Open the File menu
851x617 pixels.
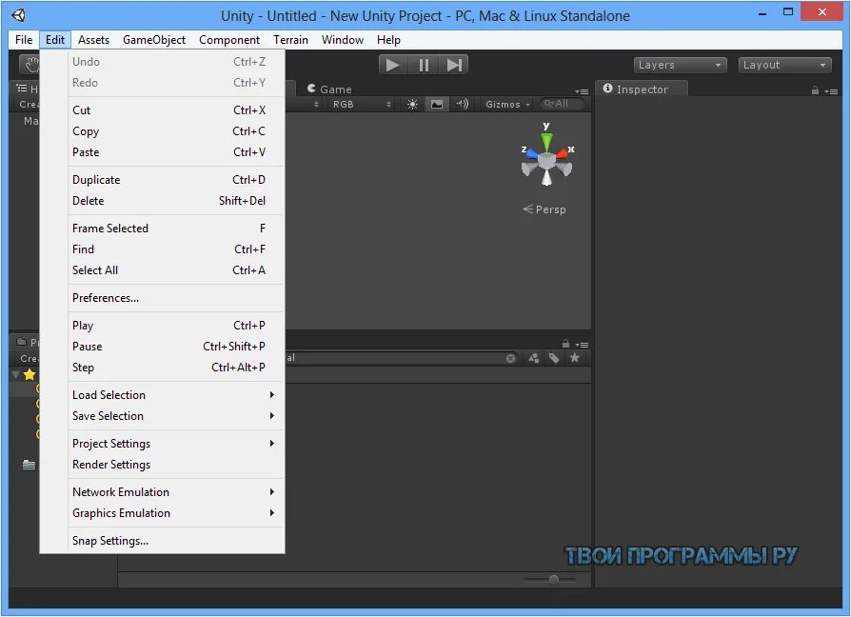24,40
